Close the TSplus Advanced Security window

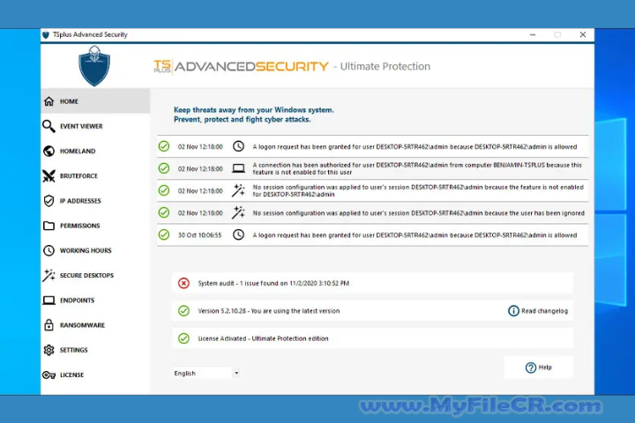coord(583,35)
